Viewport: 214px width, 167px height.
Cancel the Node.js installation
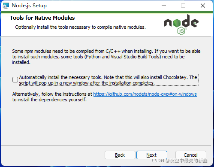[x=191, y=155]
